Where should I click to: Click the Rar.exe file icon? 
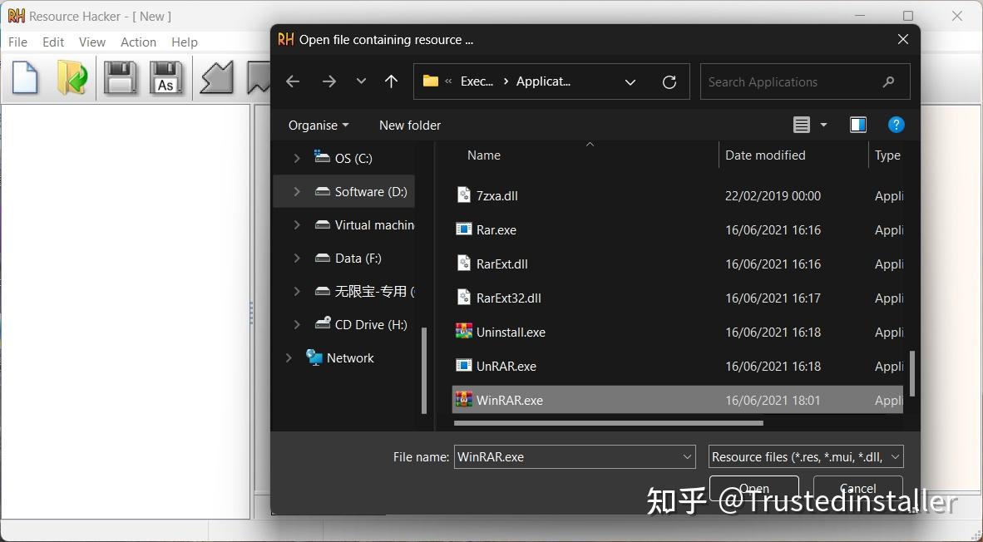(x=464, y=229)
